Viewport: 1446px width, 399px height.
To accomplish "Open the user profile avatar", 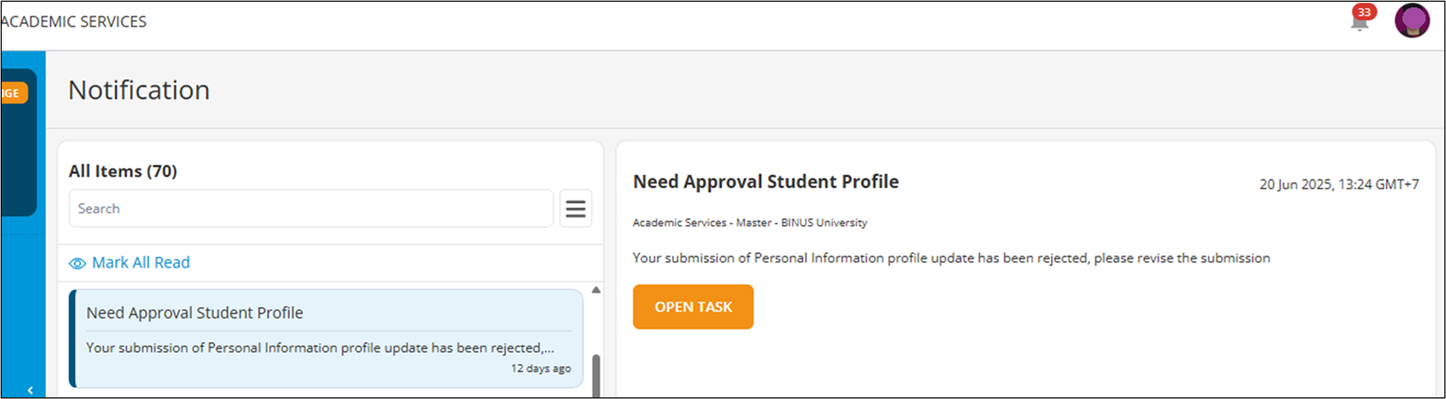I will point(1413,20).
